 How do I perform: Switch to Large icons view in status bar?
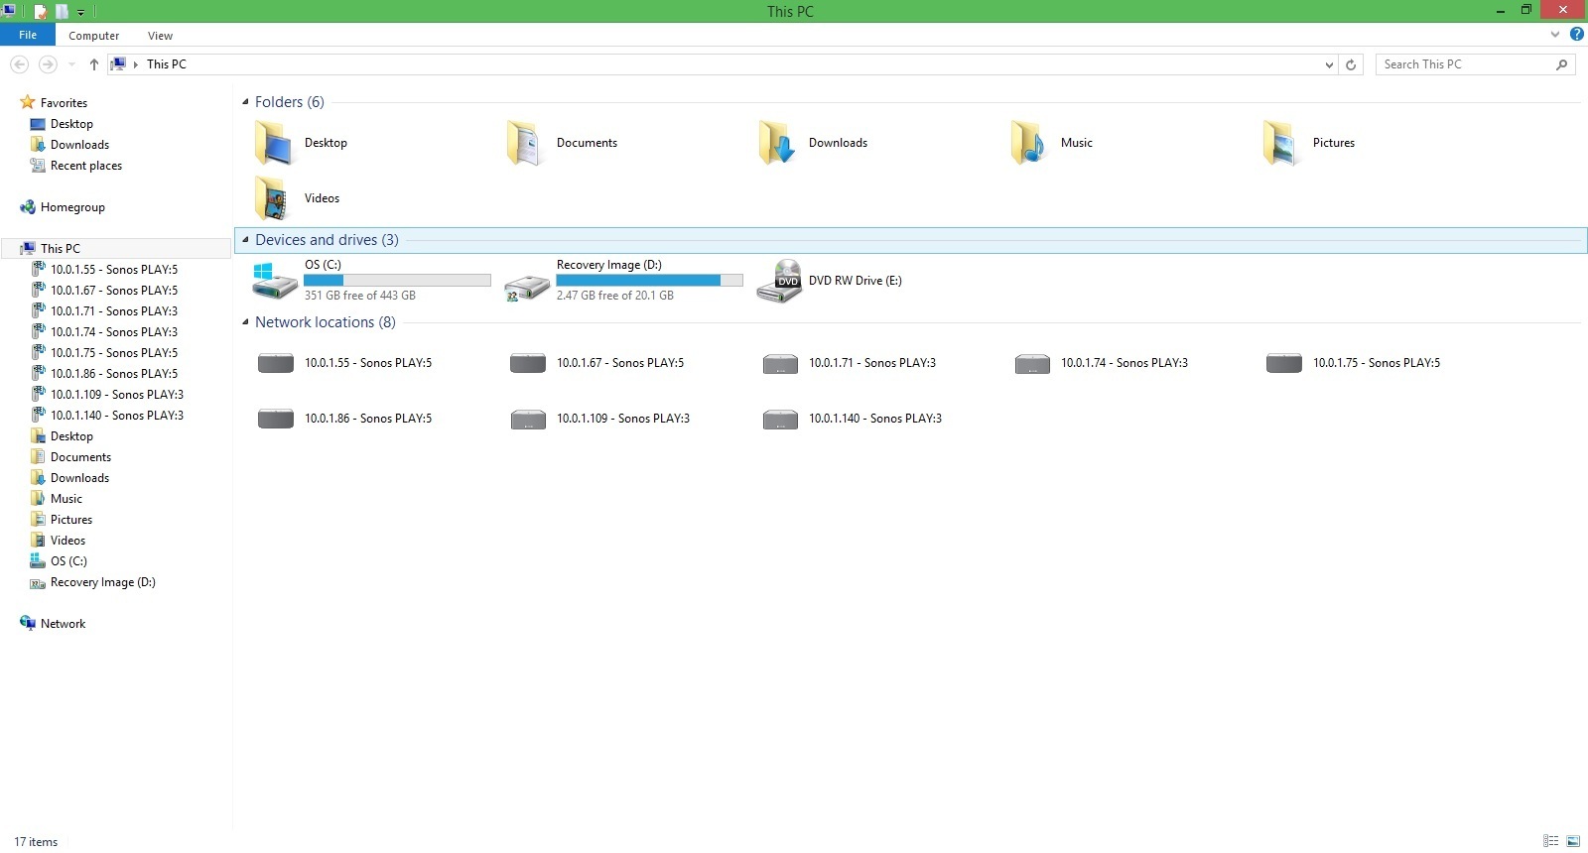pos(1573,841)
